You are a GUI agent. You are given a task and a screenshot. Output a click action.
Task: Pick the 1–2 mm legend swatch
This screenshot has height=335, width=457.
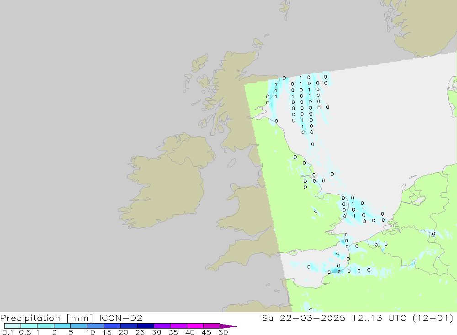click(x=46, y=326)
